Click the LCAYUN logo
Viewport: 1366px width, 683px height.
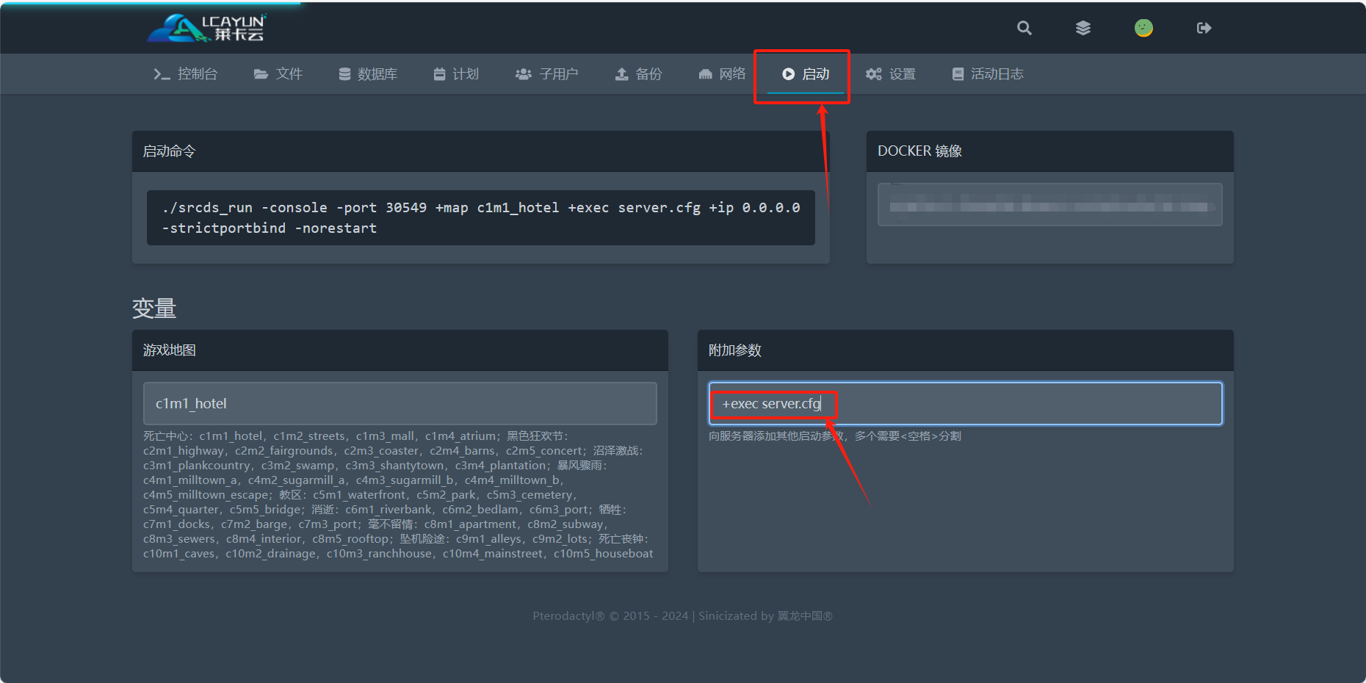206,28
